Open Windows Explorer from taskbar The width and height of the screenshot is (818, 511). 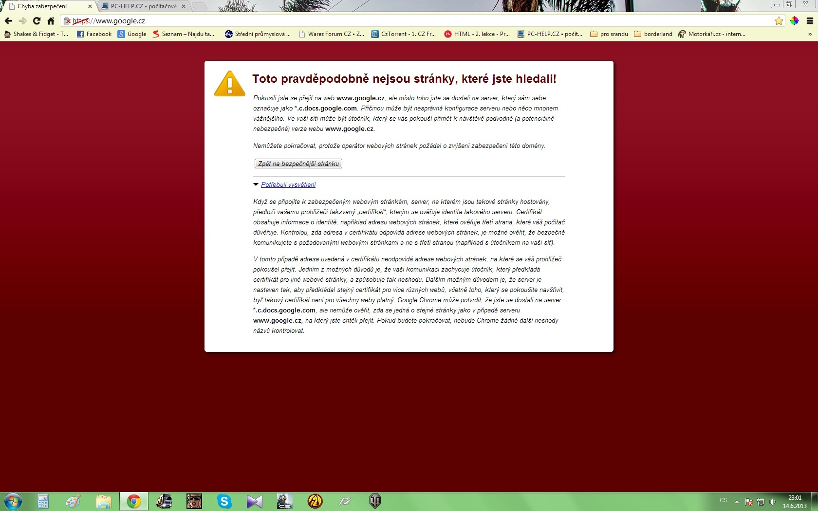pyautogui.click(x=103, y=501)
